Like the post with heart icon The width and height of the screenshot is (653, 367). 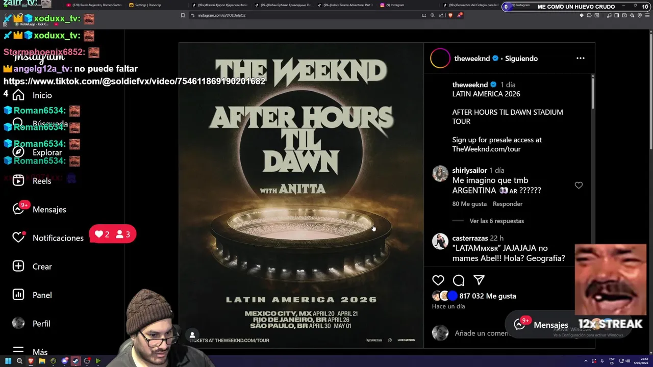coord(438,280)
